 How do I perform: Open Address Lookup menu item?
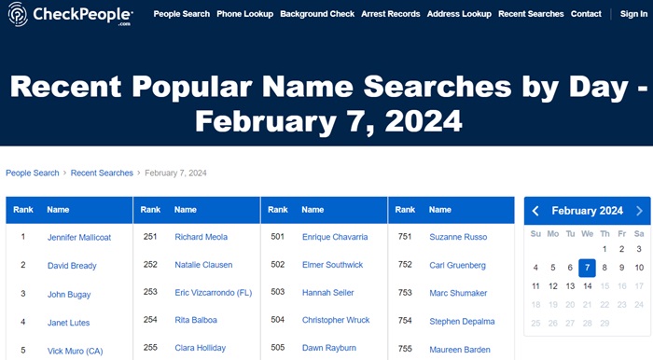coord(459,14)
